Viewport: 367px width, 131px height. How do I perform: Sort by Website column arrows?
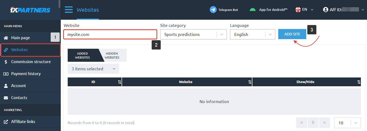coord(250,82)
